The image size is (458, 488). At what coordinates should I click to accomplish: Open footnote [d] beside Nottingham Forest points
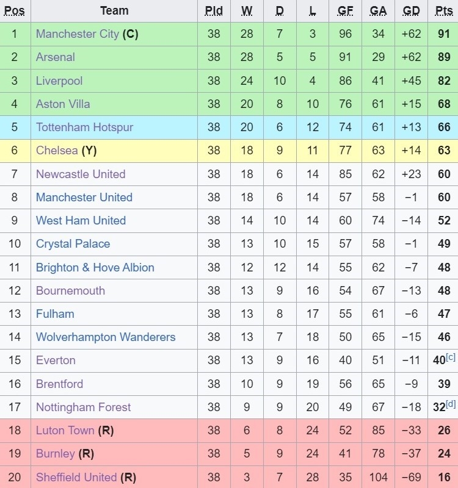[x=451, y=404]
